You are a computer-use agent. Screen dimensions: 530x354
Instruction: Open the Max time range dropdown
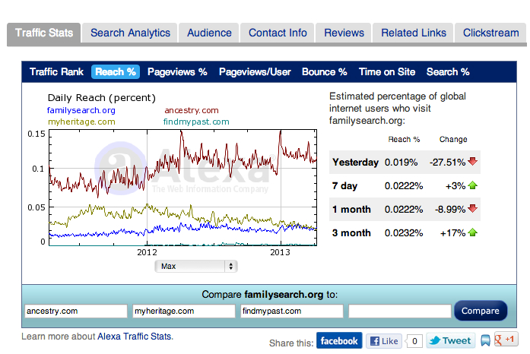point(196,266)
